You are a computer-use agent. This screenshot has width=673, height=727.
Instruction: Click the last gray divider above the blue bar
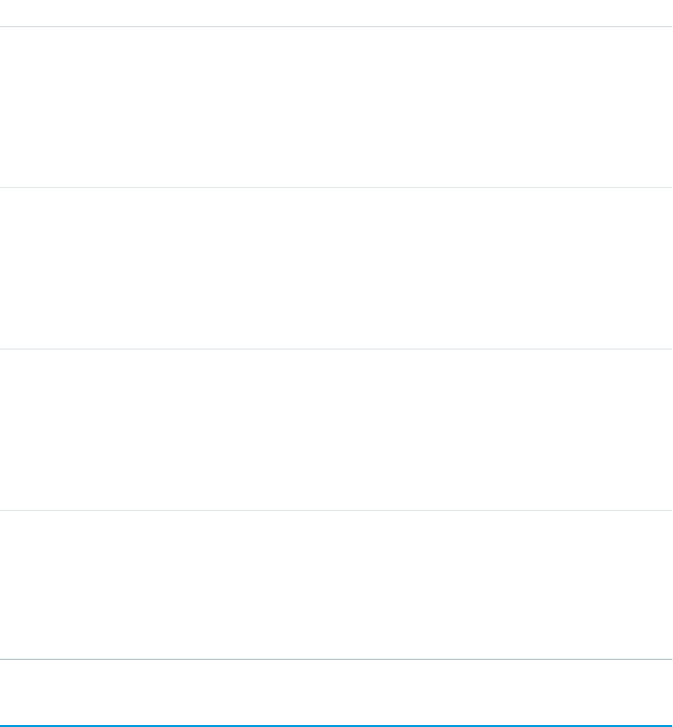336,659
